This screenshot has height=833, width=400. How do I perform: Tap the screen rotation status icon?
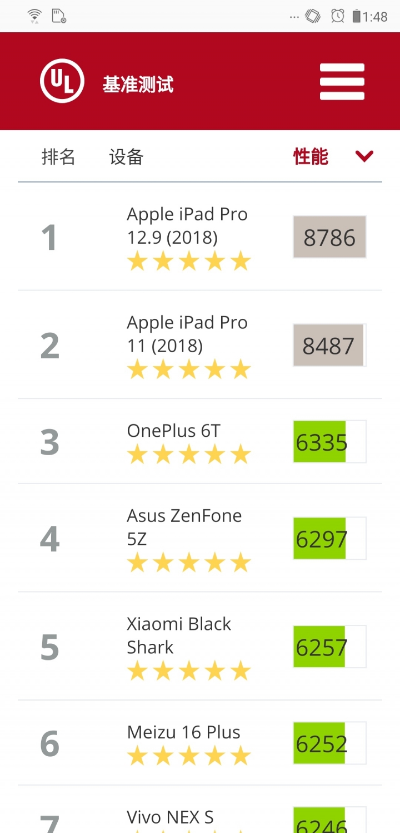point(313,16)
